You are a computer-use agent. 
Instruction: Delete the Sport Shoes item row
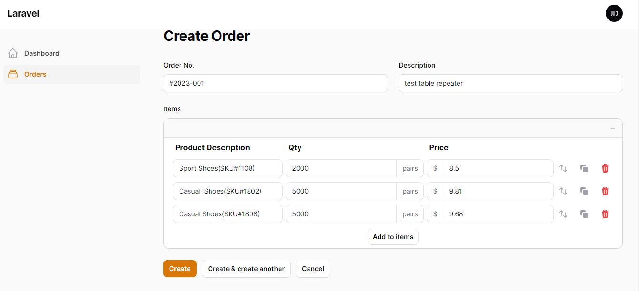point(605,168)
